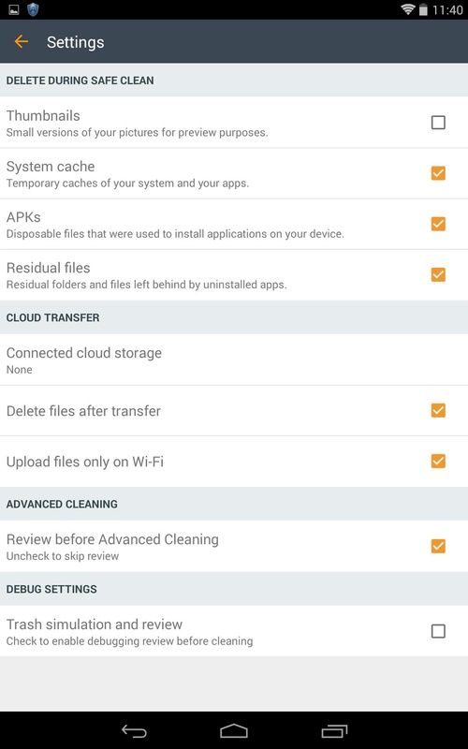Enable the Thumbnails checkbox
This screenshot has height=749, width=468.
[438, 123]
